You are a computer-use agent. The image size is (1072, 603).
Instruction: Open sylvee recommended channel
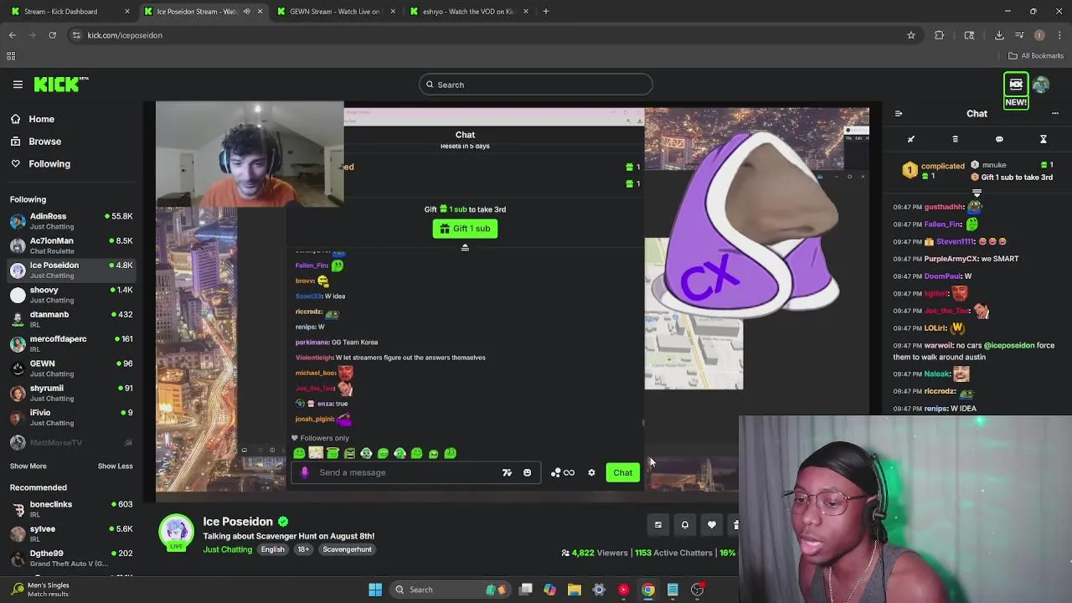(x=71, y=533)
